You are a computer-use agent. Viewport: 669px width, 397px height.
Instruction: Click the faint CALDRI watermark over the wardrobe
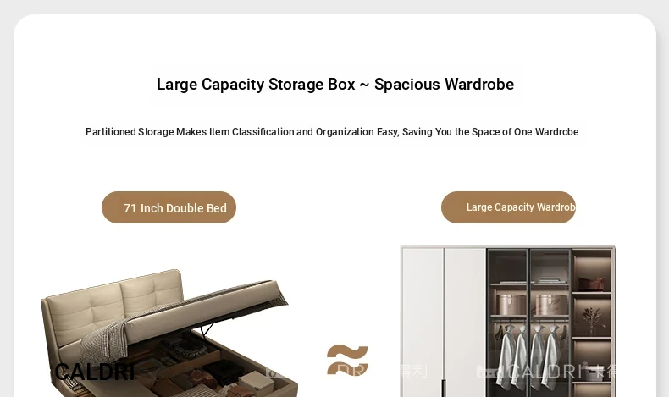[545, 372]
